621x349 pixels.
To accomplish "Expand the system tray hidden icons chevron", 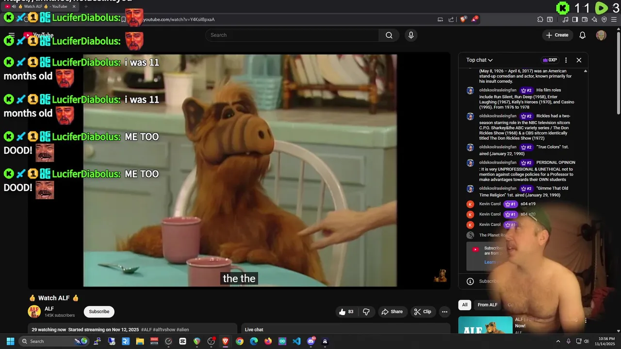I will [x=558, y=341].
